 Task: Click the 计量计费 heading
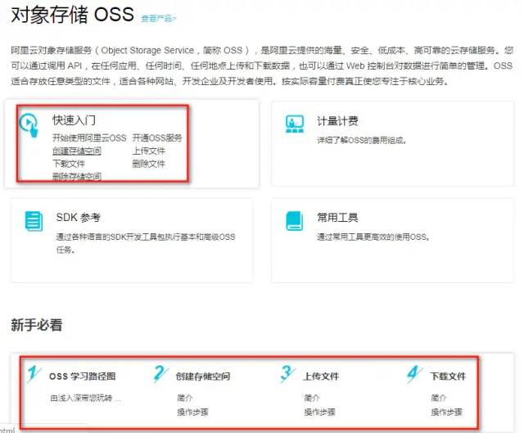(337, 121)
